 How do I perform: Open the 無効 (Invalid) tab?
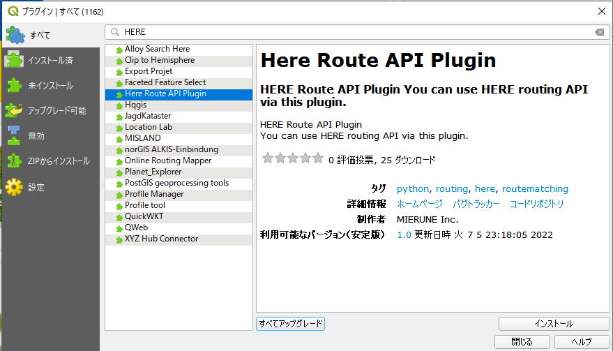tap(51, 136)
